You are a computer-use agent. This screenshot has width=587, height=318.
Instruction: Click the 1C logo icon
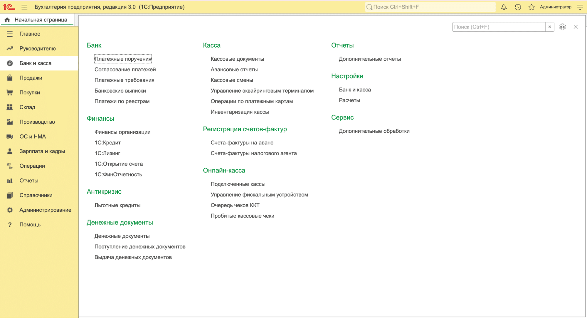(x=9, y=7)
